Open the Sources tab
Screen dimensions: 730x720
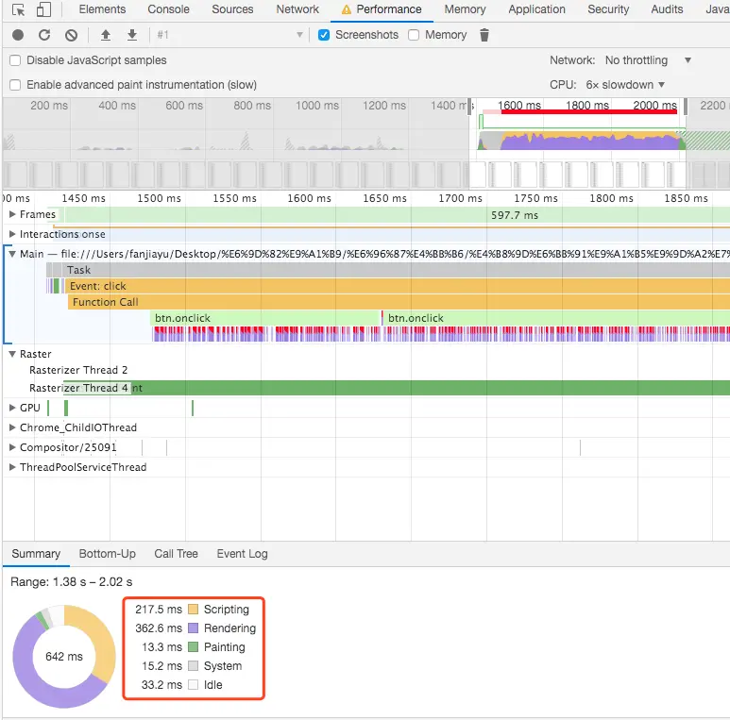click(x=232, y=9)
